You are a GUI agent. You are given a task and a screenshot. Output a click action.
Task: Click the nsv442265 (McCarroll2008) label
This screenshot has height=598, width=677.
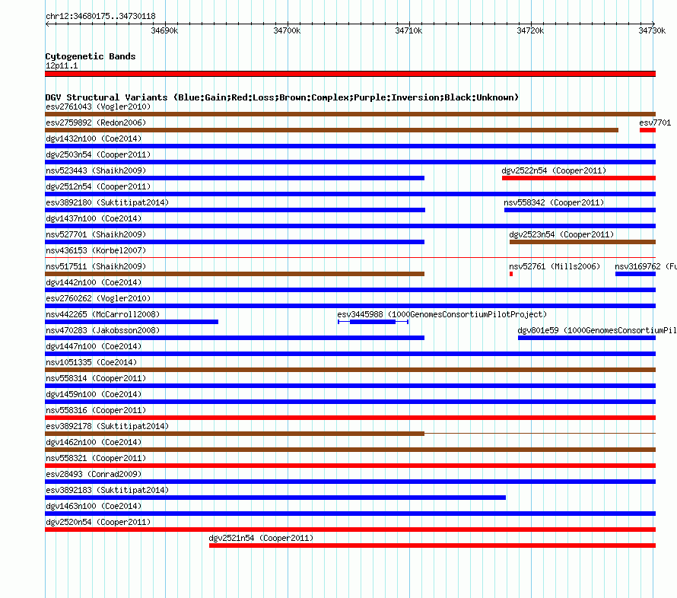coord(103,314)
